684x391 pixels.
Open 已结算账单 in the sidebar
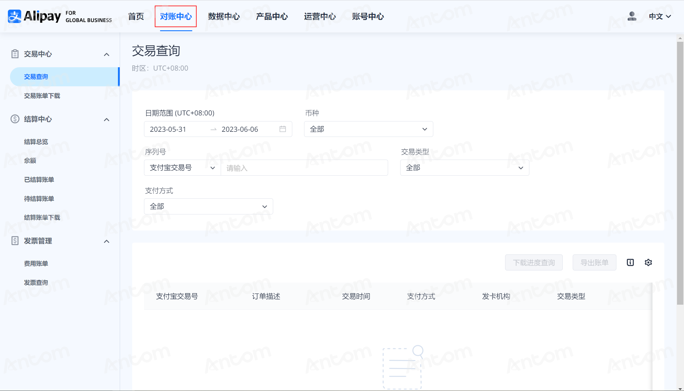click(x=39, y=180)
